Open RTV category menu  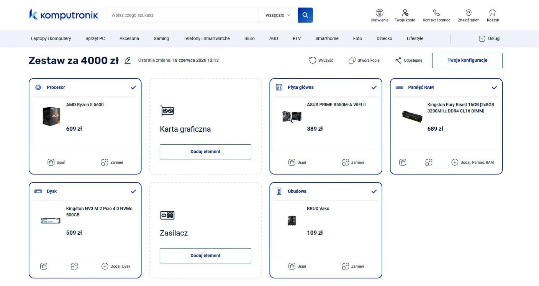296,38
